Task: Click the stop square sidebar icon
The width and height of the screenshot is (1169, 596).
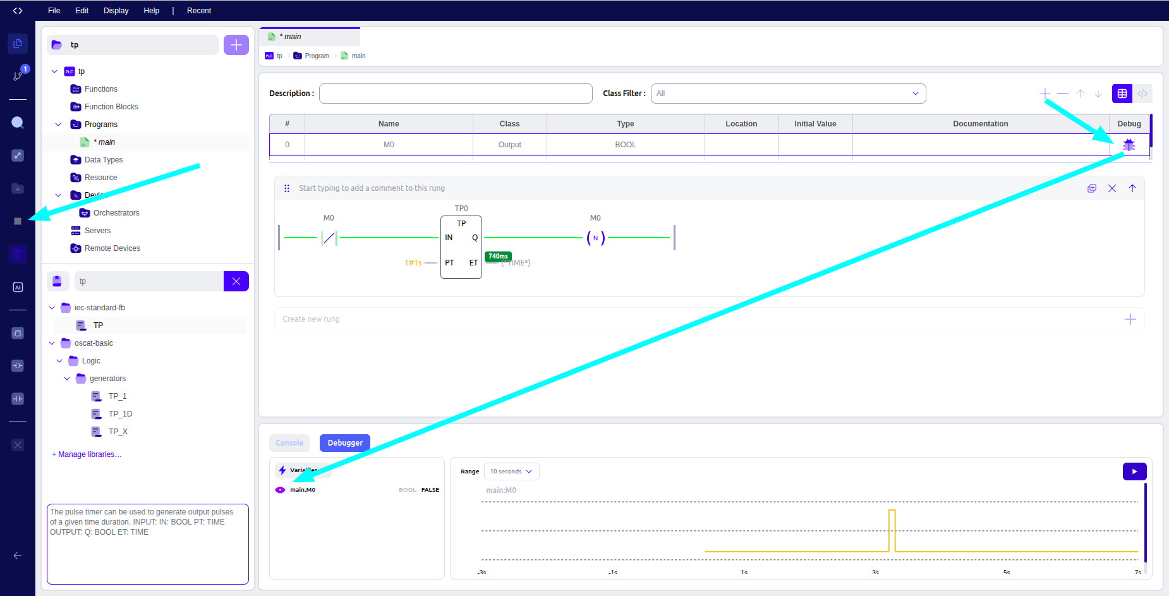Action: pyautogui.click(x=18, y=221)
